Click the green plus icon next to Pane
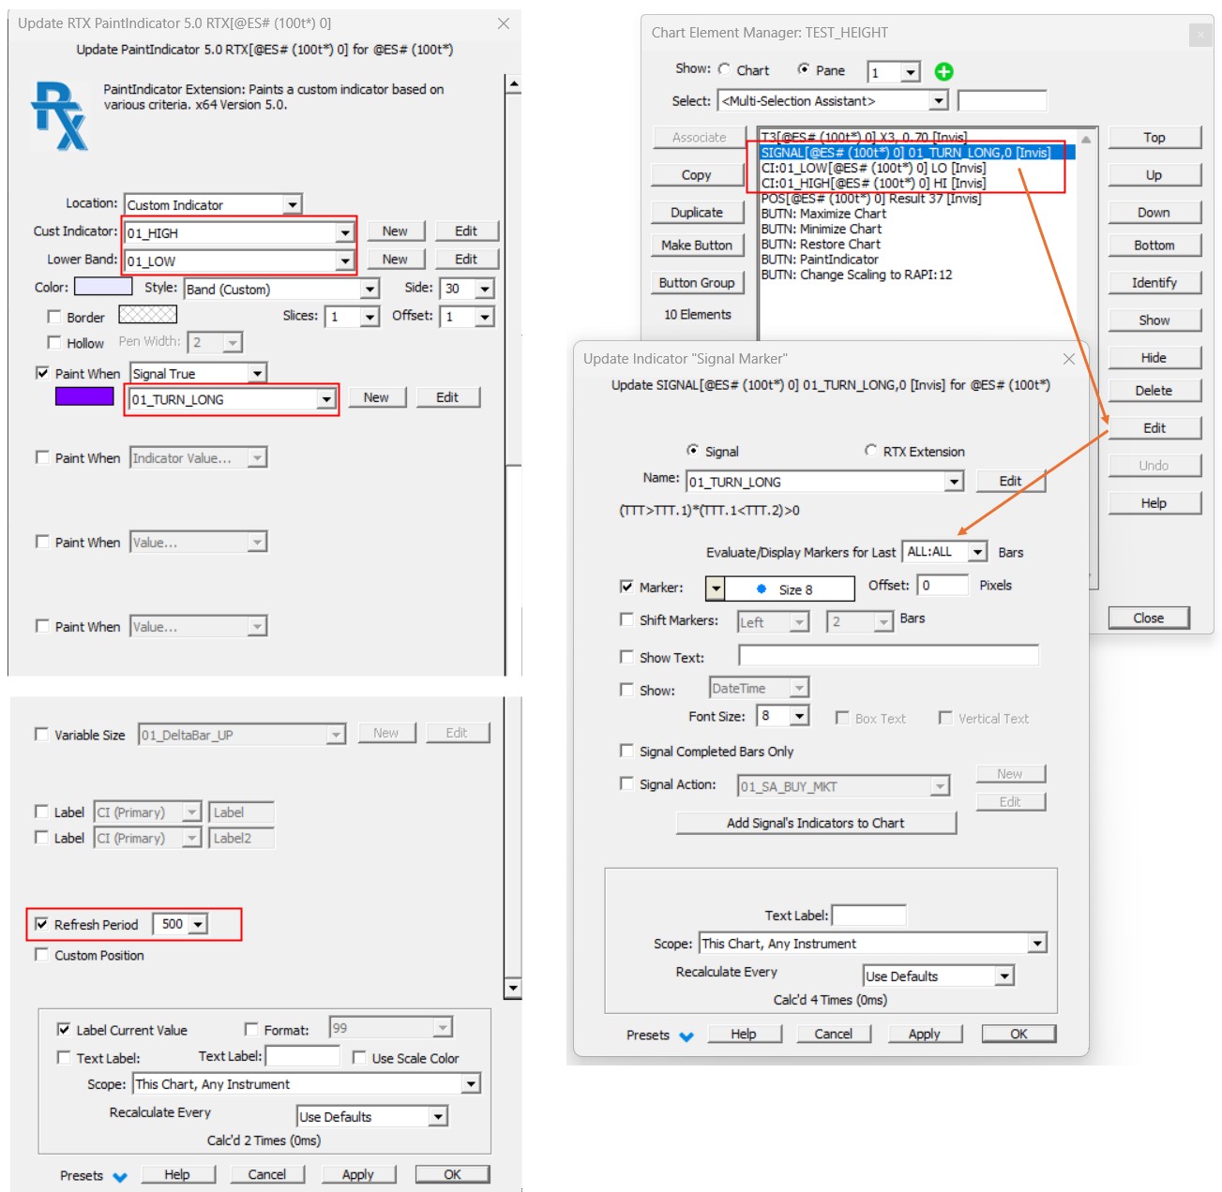Image resolution: width=1222 pixels, height=1192 pixels. point(943,72)
